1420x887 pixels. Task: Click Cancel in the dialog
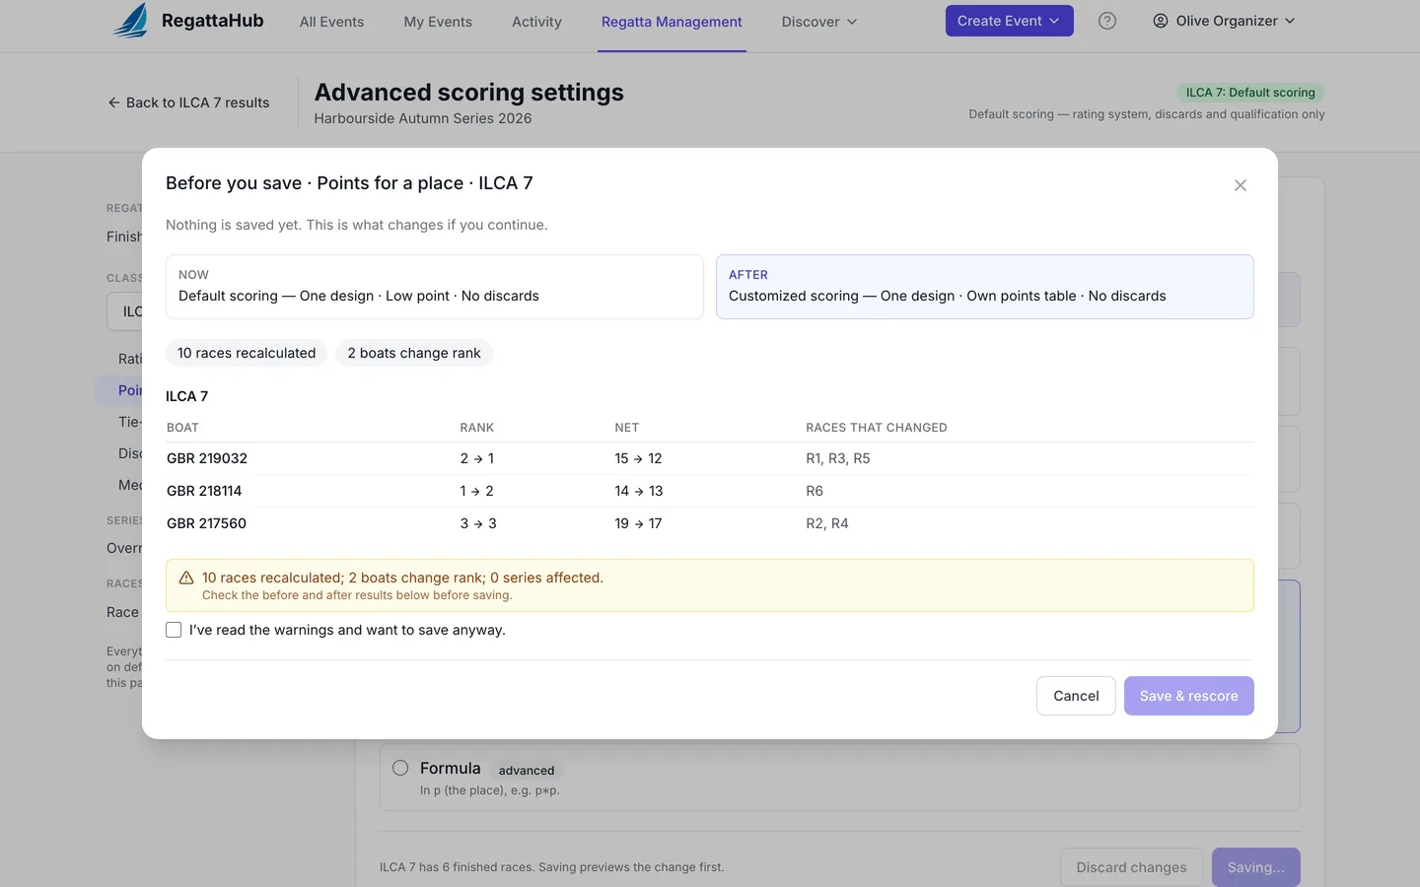1076,696
